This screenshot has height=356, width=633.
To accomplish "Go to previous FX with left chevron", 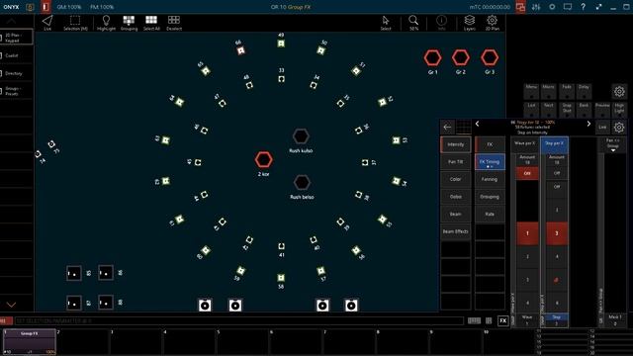I will point(477,124).
